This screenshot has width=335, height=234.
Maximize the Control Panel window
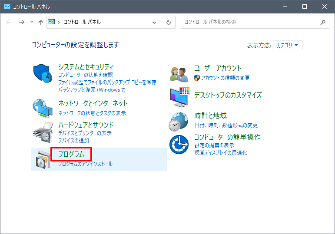click(x=305, y=7)
